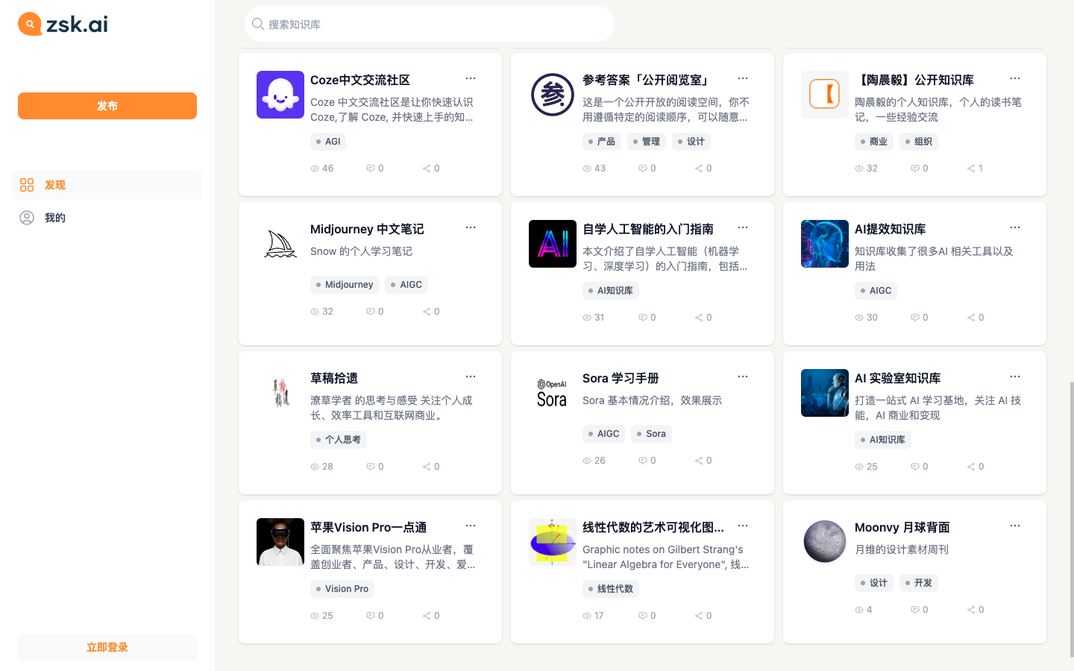Image resolution: width=1074 pixels, height=671 pixels.
Task: Open the more options menu on AI提效知识库
Action: tap(1015, 227)
